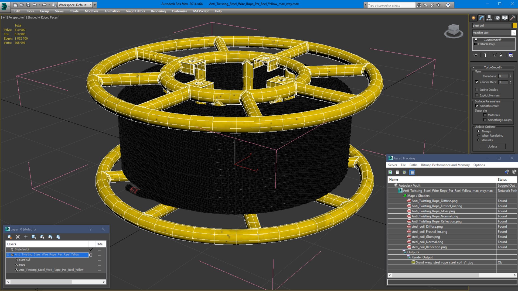Open the Graph Editors menu
The width and height of the screenshot is (518, 291).
click(x=135, y=11)
